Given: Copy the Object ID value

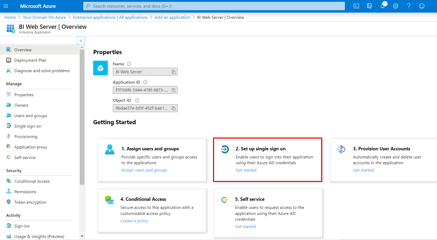Looking at the screenshot, I should click(x=173, y=108).
